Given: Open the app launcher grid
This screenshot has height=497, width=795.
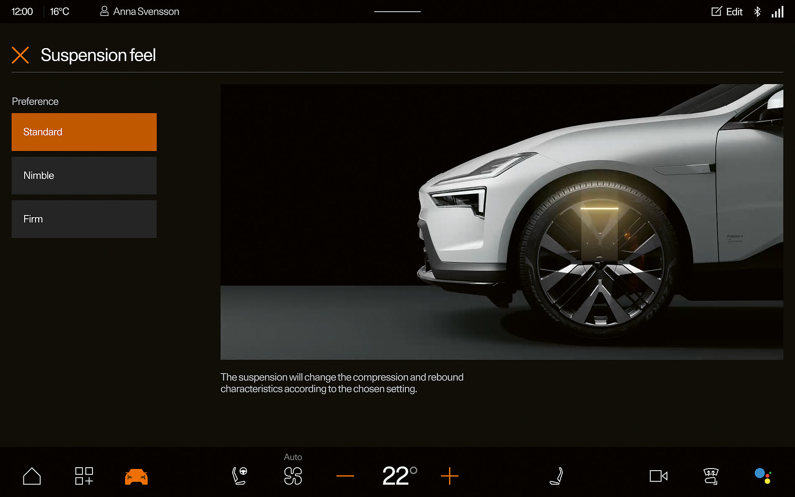Looking at the screenshot, I should [84, 476].
